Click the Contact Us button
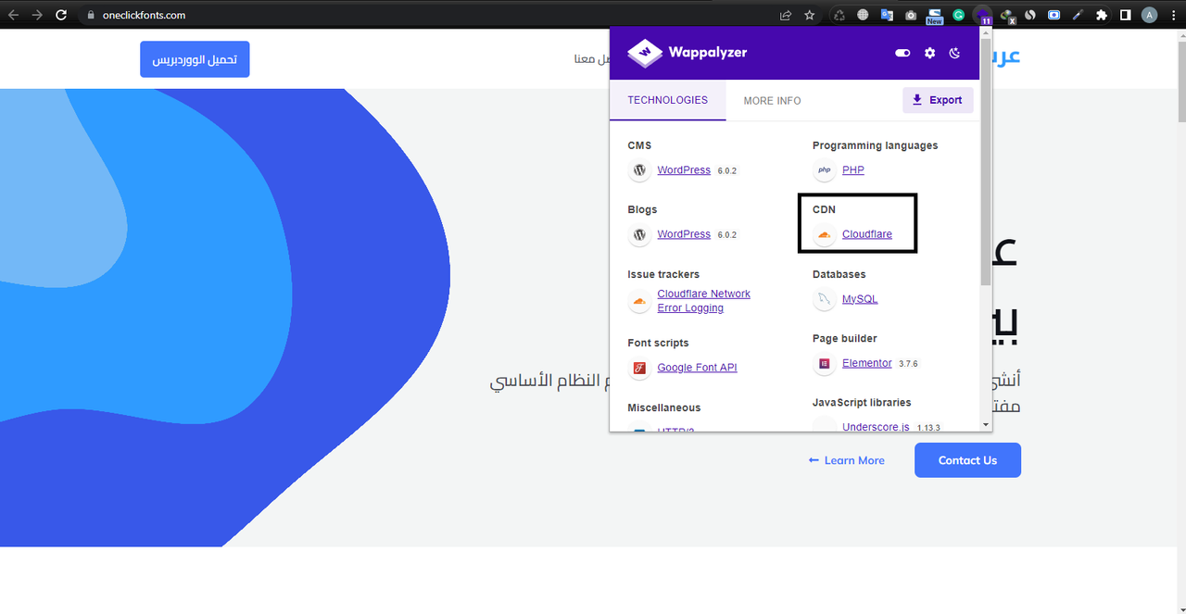Image resolution: width=1186 pixels, height=614 pixels. click(967, 460)
